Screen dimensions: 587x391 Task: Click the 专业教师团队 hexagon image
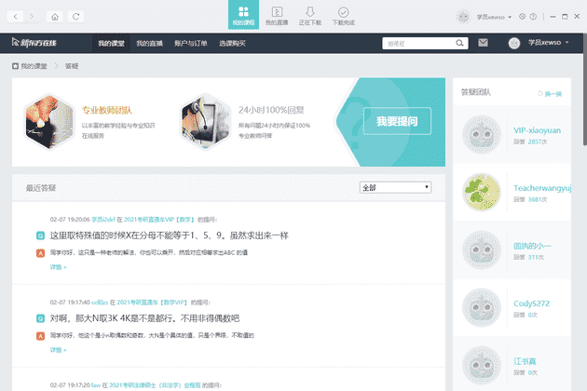pyautogui.click(x=49, y=122)
